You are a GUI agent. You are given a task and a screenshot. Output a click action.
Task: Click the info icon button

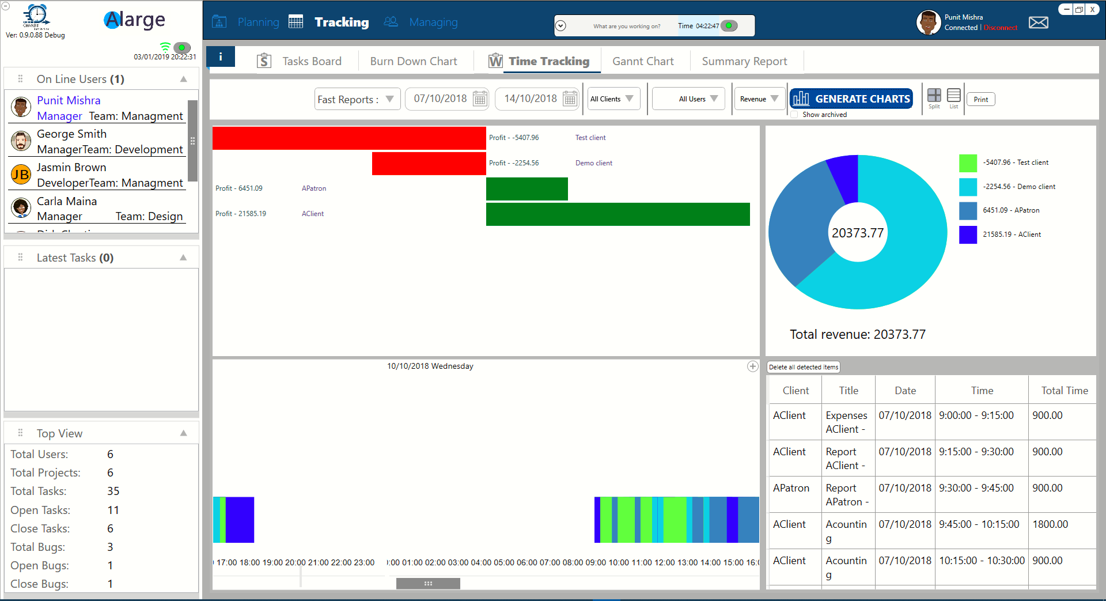point(221,57)
